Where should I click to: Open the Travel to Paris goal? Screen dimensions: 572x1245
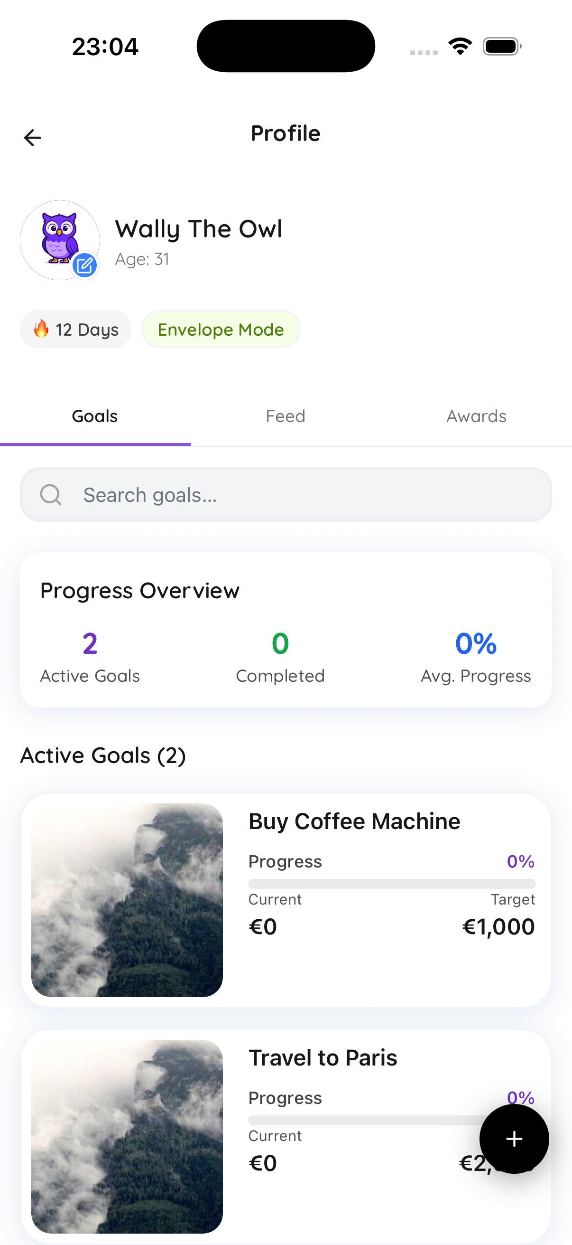click(323, 1058)
